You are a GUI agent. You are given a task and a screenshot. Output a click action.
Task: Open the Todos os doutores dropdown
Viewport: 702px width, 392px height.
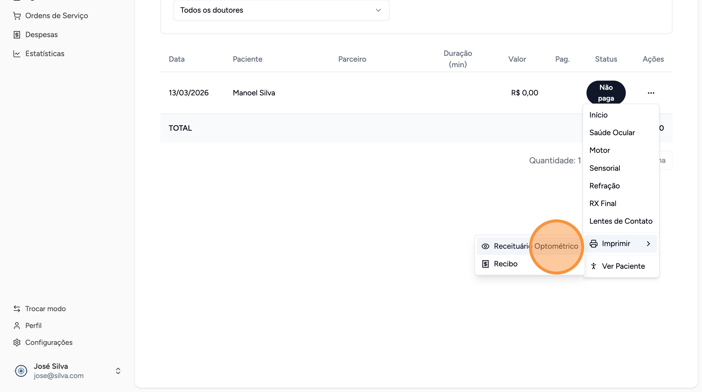(x=281, y=10)
